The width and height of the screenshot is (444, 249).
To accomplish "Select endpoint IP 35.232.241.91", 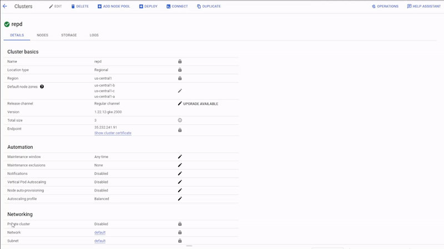I will click(105, 127).
